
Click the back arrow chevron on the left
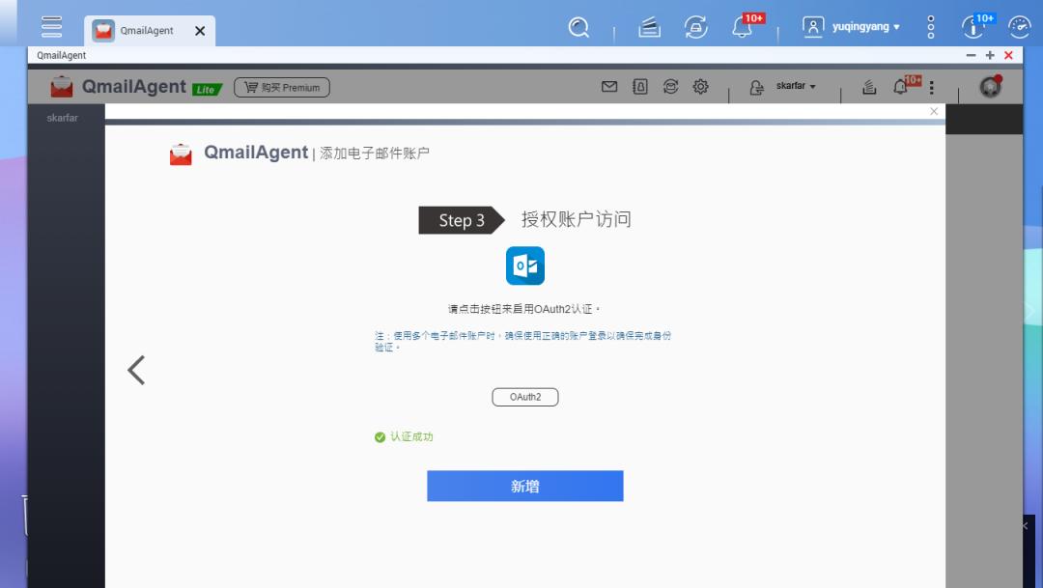click(x=135, y=369)
